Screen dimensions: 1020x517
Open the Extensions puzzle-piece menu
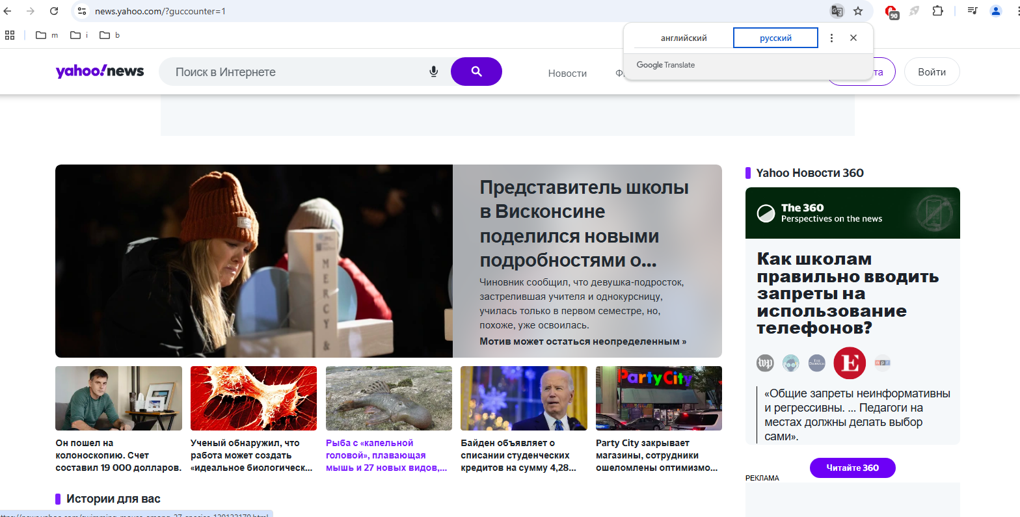937,11
